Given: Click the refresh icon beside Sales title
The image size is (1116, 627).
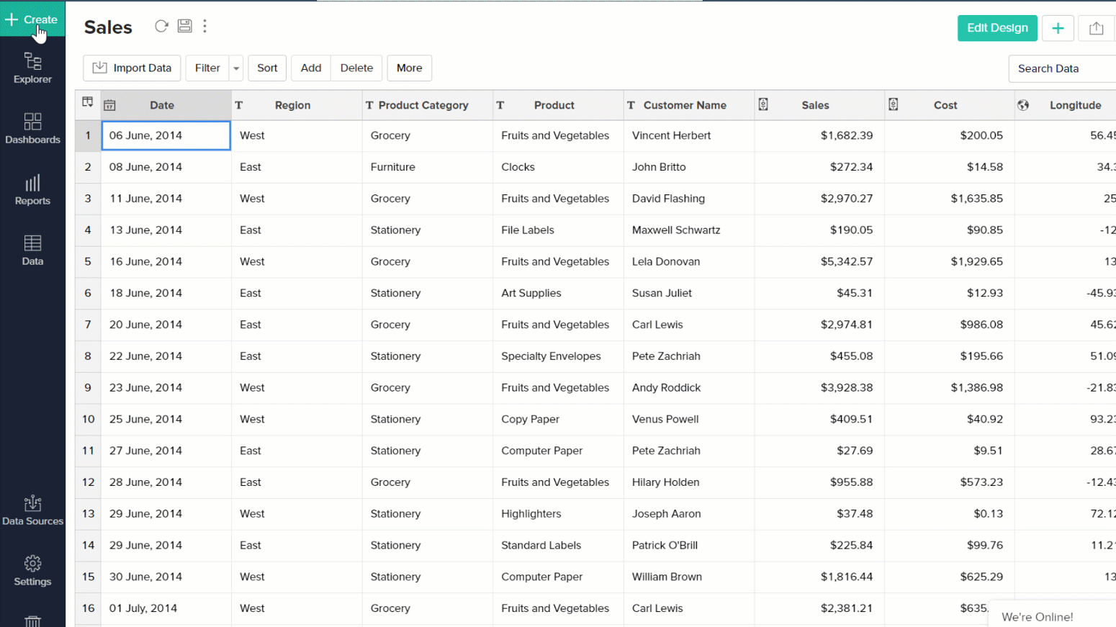Looking at the screenshot, I should pyautogui.click(x=161, y=27).
